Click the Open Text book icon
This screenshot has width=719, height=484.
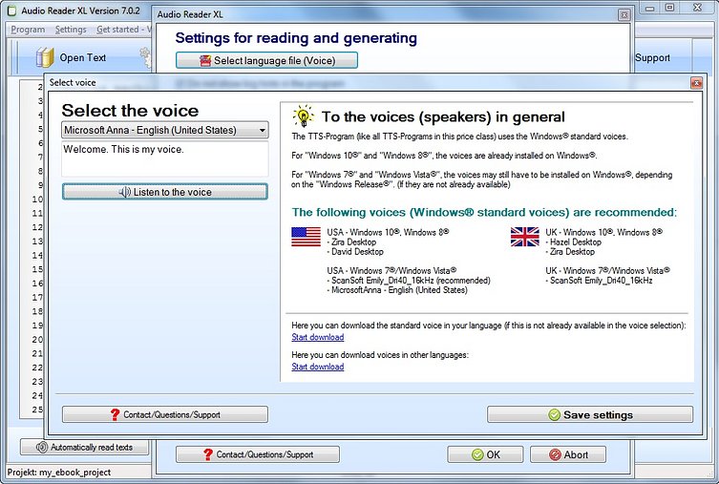45,57
